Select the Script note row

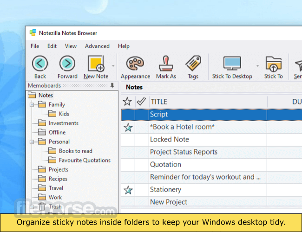point(211,115)
